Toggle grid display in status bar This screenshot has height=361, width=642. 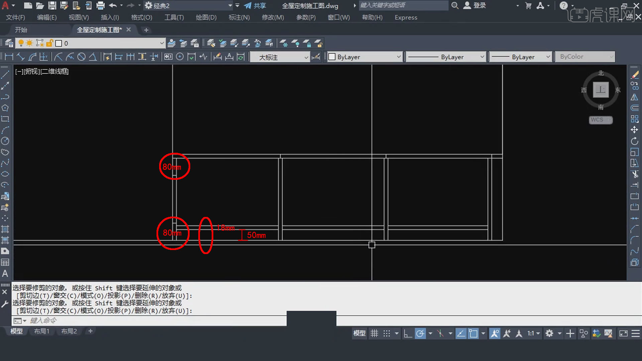[374, 333]
